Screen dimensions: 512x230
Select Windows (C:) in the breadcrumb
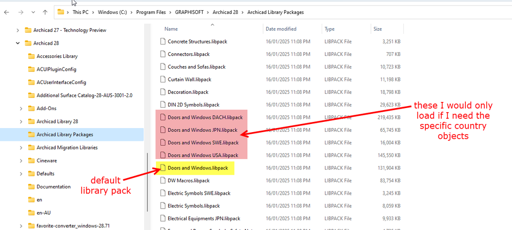point(112,12)
